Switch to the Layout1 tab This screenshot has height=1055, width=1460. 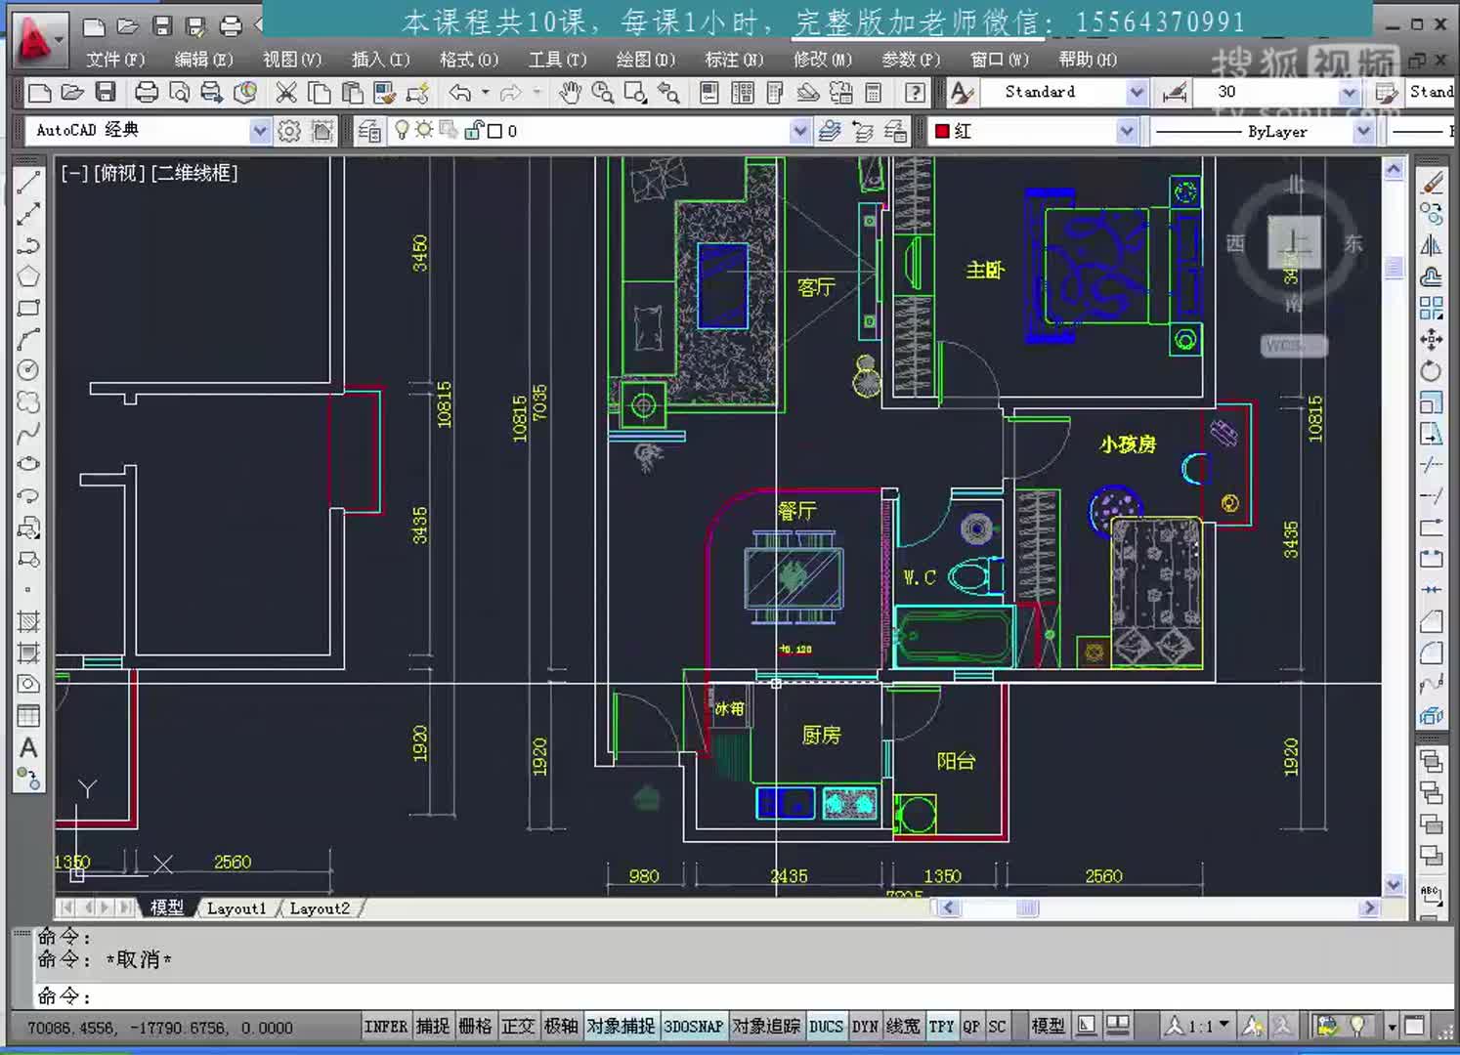tap(236, 908)
